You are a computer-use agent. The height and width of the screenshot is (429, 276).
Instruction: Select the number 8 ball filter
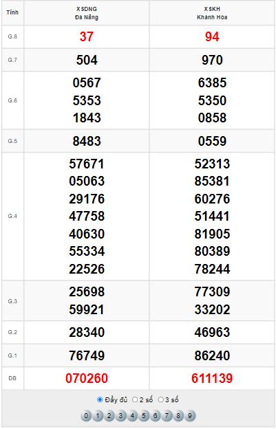(178, 415)
